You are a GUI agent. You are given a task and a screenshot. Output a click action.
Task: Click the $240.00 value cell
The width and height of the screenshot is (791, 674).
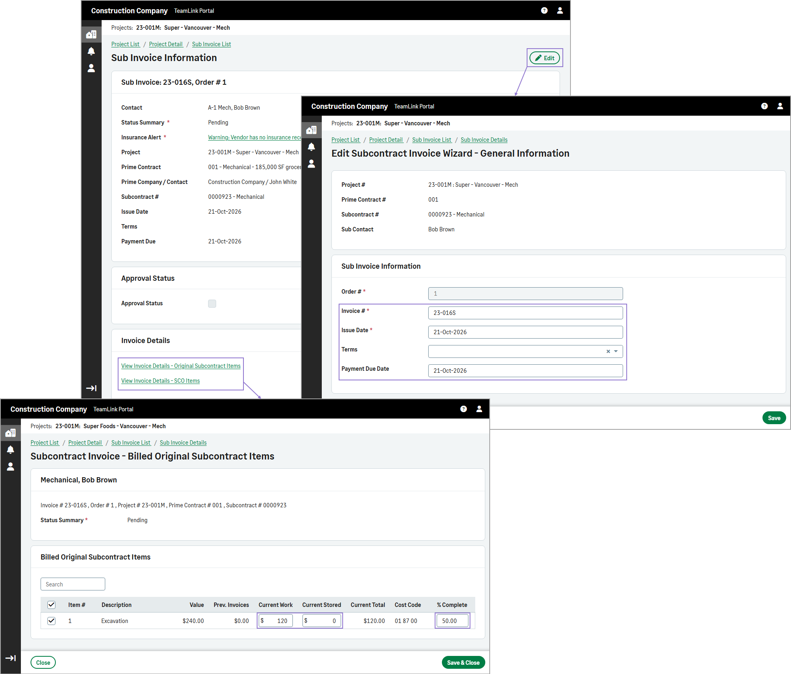(193, 621)
